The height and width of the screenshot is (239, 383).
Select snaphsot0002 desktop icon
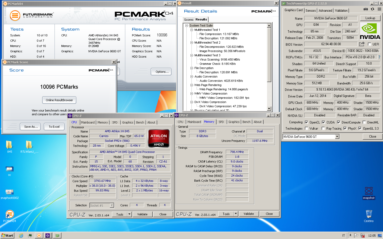10,194
